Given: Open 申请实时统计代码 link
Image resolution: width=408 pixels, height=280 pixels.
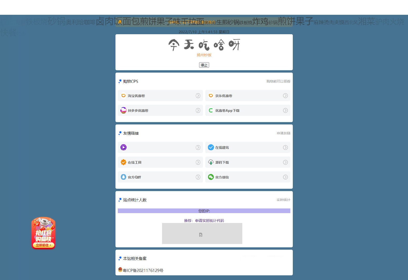Looking at the screenshot, I should coord(209,221).
